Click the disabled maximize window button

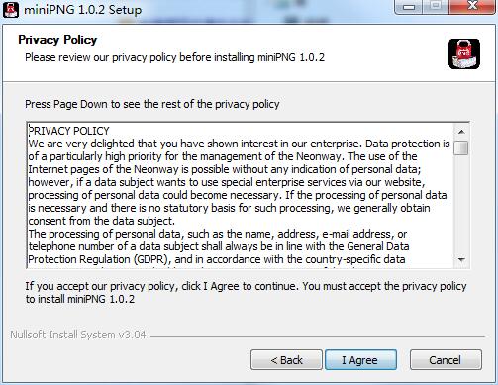(436, 6)
